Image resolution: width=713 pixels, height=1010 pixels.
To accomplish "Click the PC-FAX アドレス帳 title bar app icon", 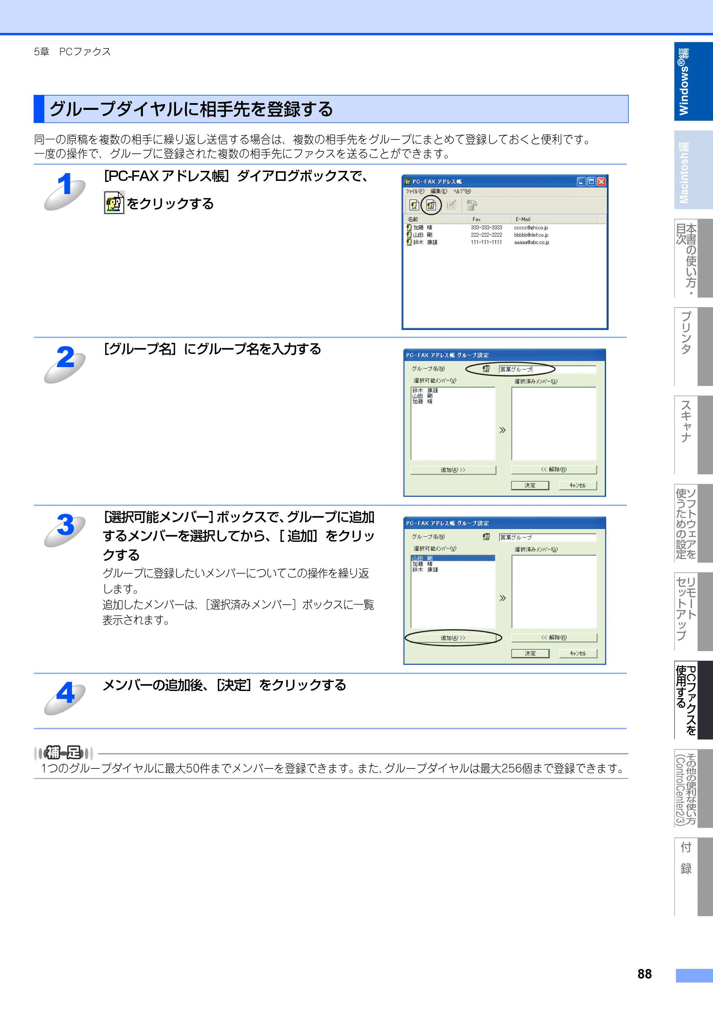I will click(x=407, y=181).
